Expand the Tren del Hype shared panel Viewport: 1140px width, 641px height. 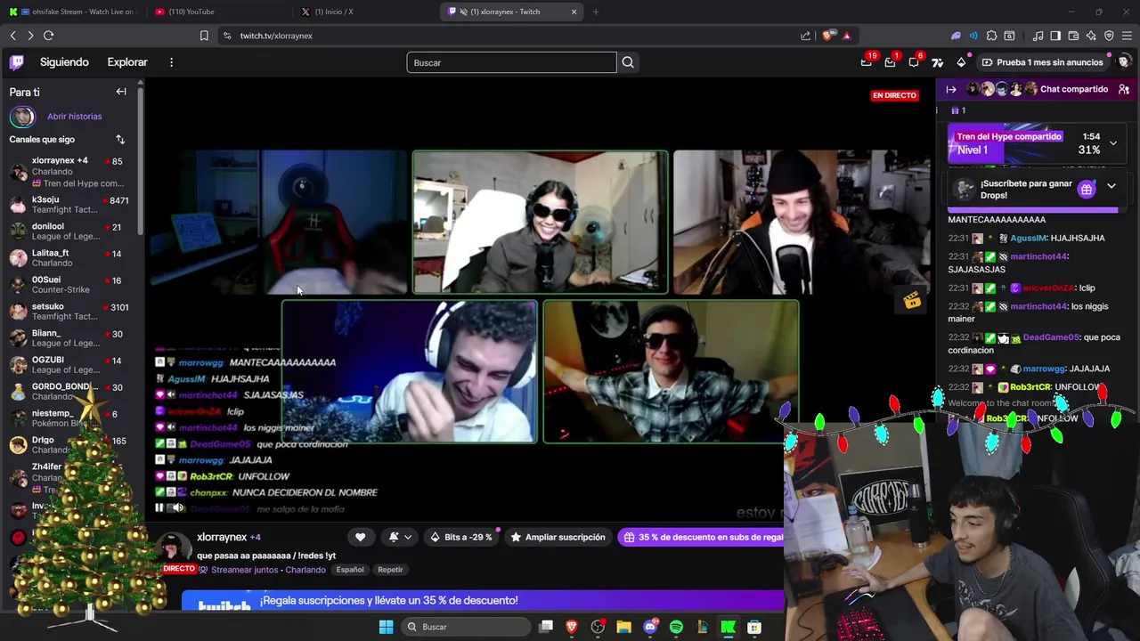pyautogui.click(x=1113, y=142)
